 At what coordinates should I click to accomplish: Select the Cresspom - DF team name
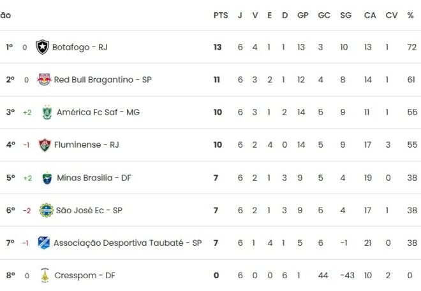pos(85,275)
